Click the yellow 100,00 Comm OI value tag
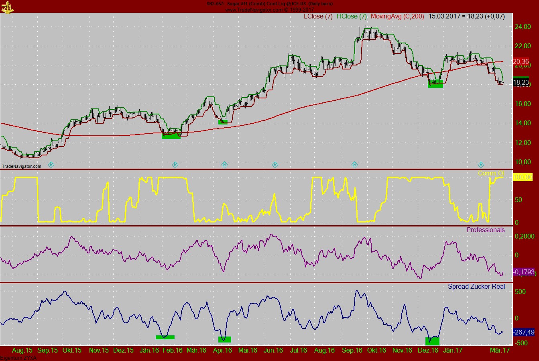539x361 pixels. coord(523,177)
